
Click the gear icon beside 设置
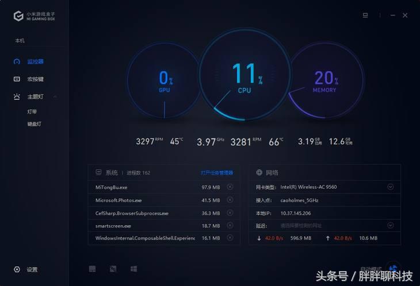click(17, 269)
